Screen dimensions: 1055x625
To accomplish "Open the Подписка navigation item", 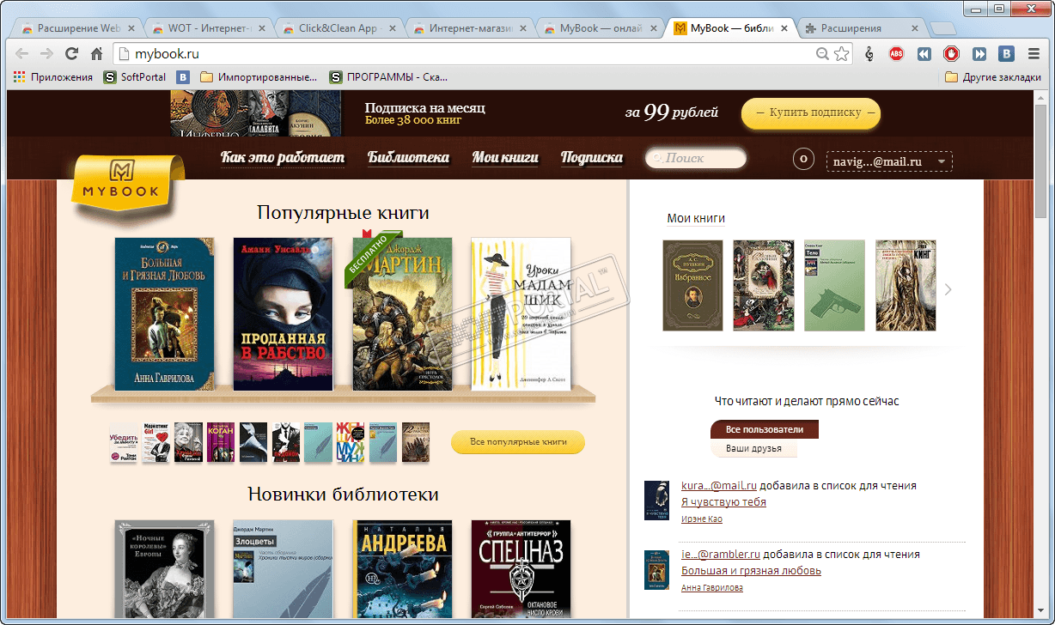I will 592,158.
